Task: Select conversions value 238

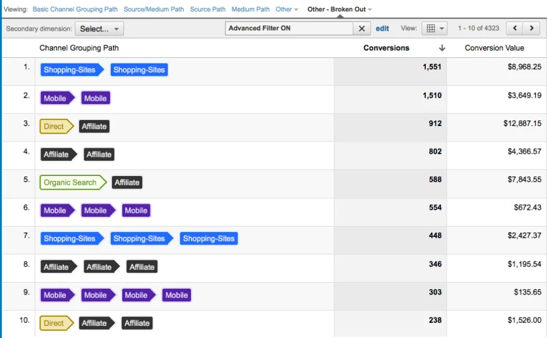Action: (435, 320)
